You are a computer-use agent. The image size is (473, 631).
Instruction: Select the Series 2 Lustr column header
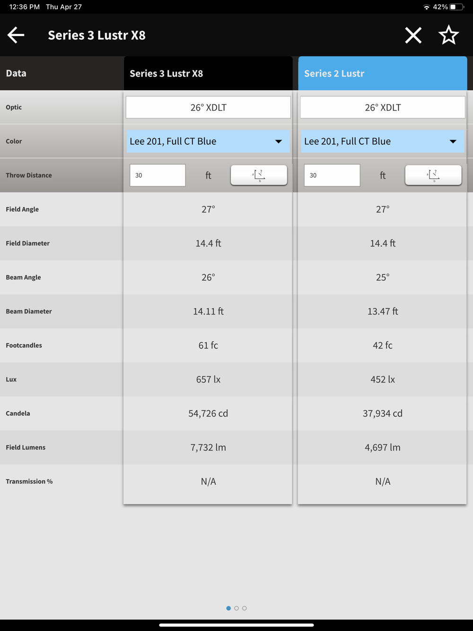pos(383,73)
